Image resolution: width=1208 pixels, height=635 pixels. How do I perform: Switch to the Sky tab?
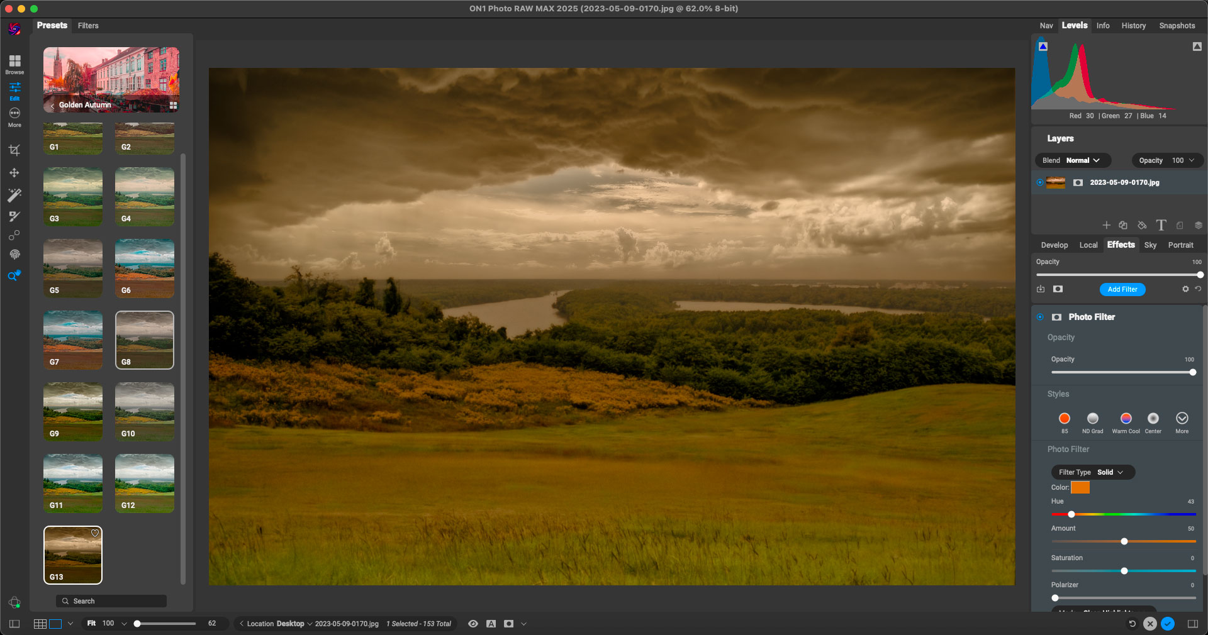coord(1150,245)
